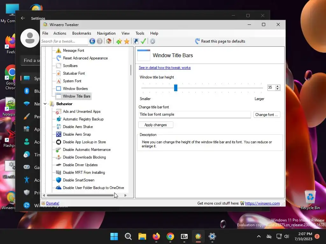
Task: Click the tree horizontal scrollbar thumb
Action: coord(80,195)
